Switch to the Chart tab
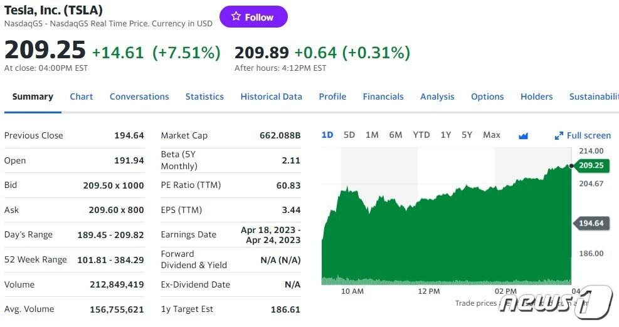 pyautogui.click(x=82, y=96)
